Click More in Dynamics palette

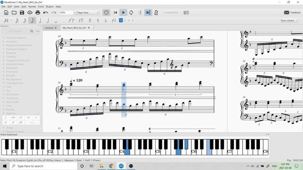click(x=33, y=123)
